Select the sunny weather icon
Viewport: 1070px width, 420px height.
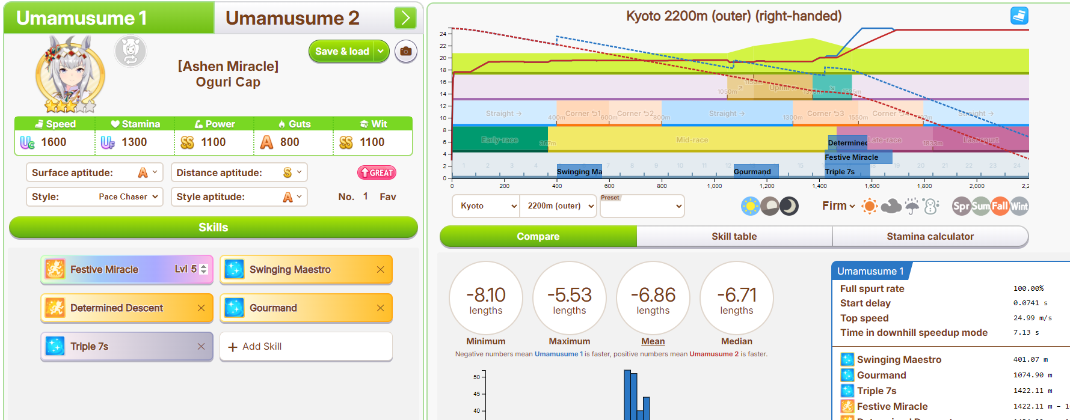tap(869, 207)
